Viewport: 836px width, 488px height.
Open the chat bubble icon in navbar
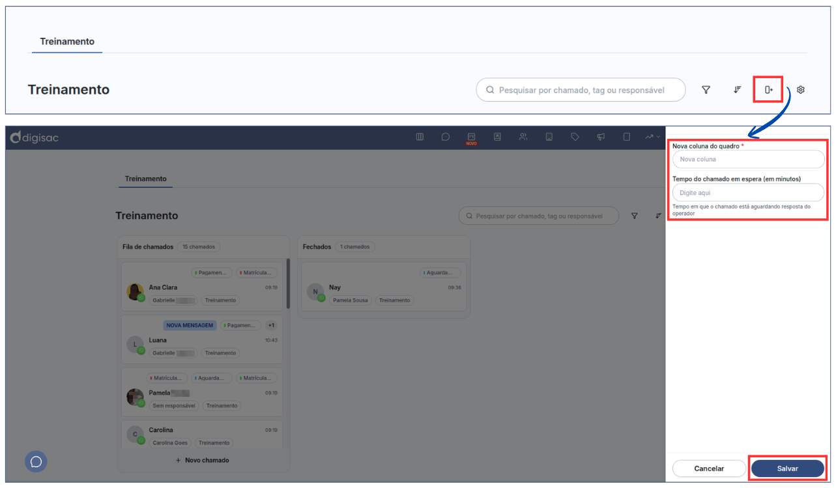446,137
